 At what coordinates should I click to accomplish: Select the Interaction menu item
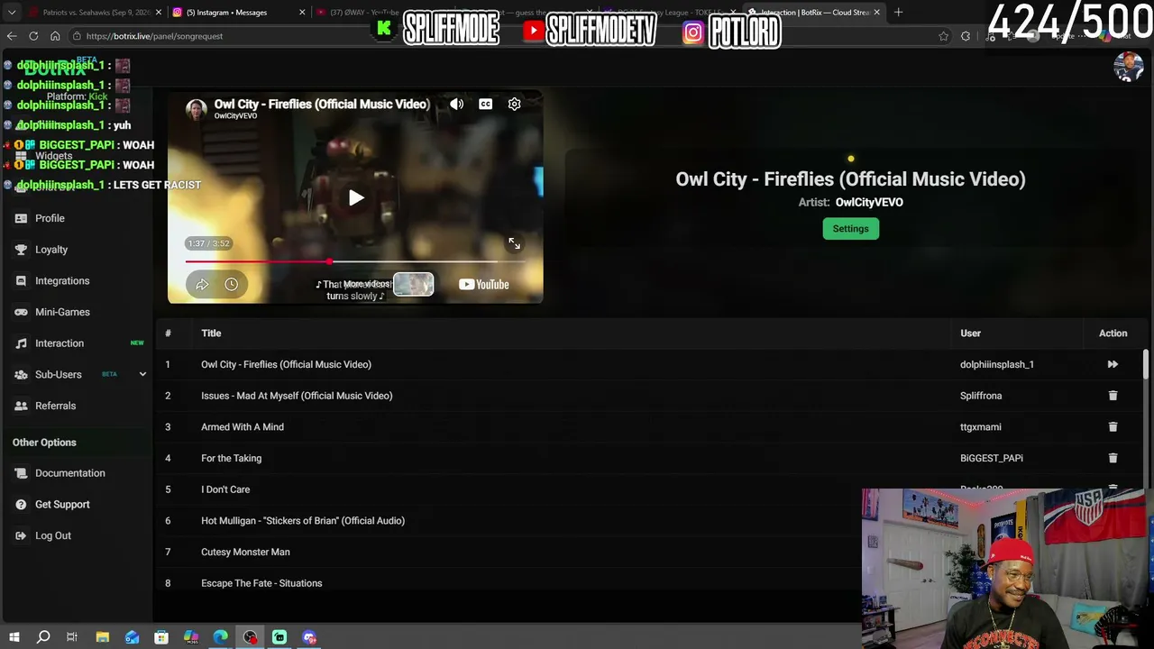pyautogui.click(x=60, y=343)
